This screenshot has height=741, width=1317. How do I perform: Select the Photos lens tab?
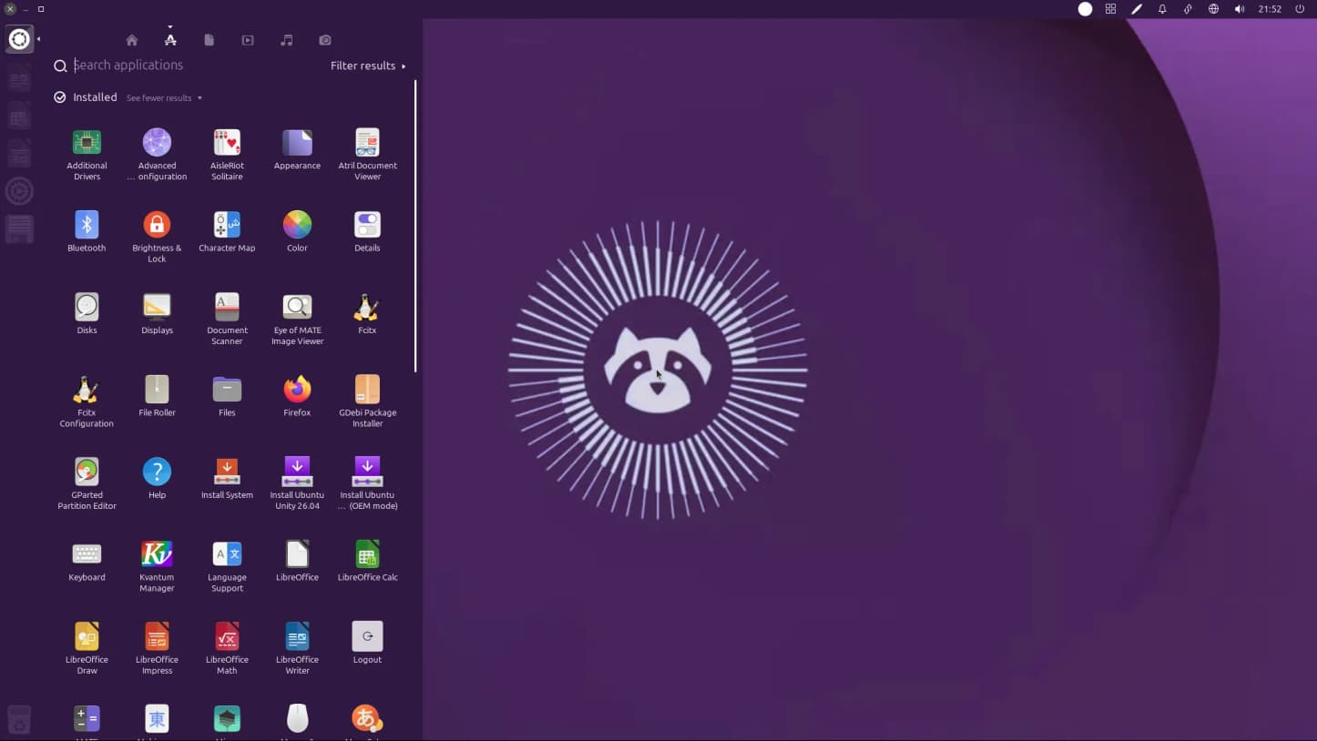tap(325, 40)
